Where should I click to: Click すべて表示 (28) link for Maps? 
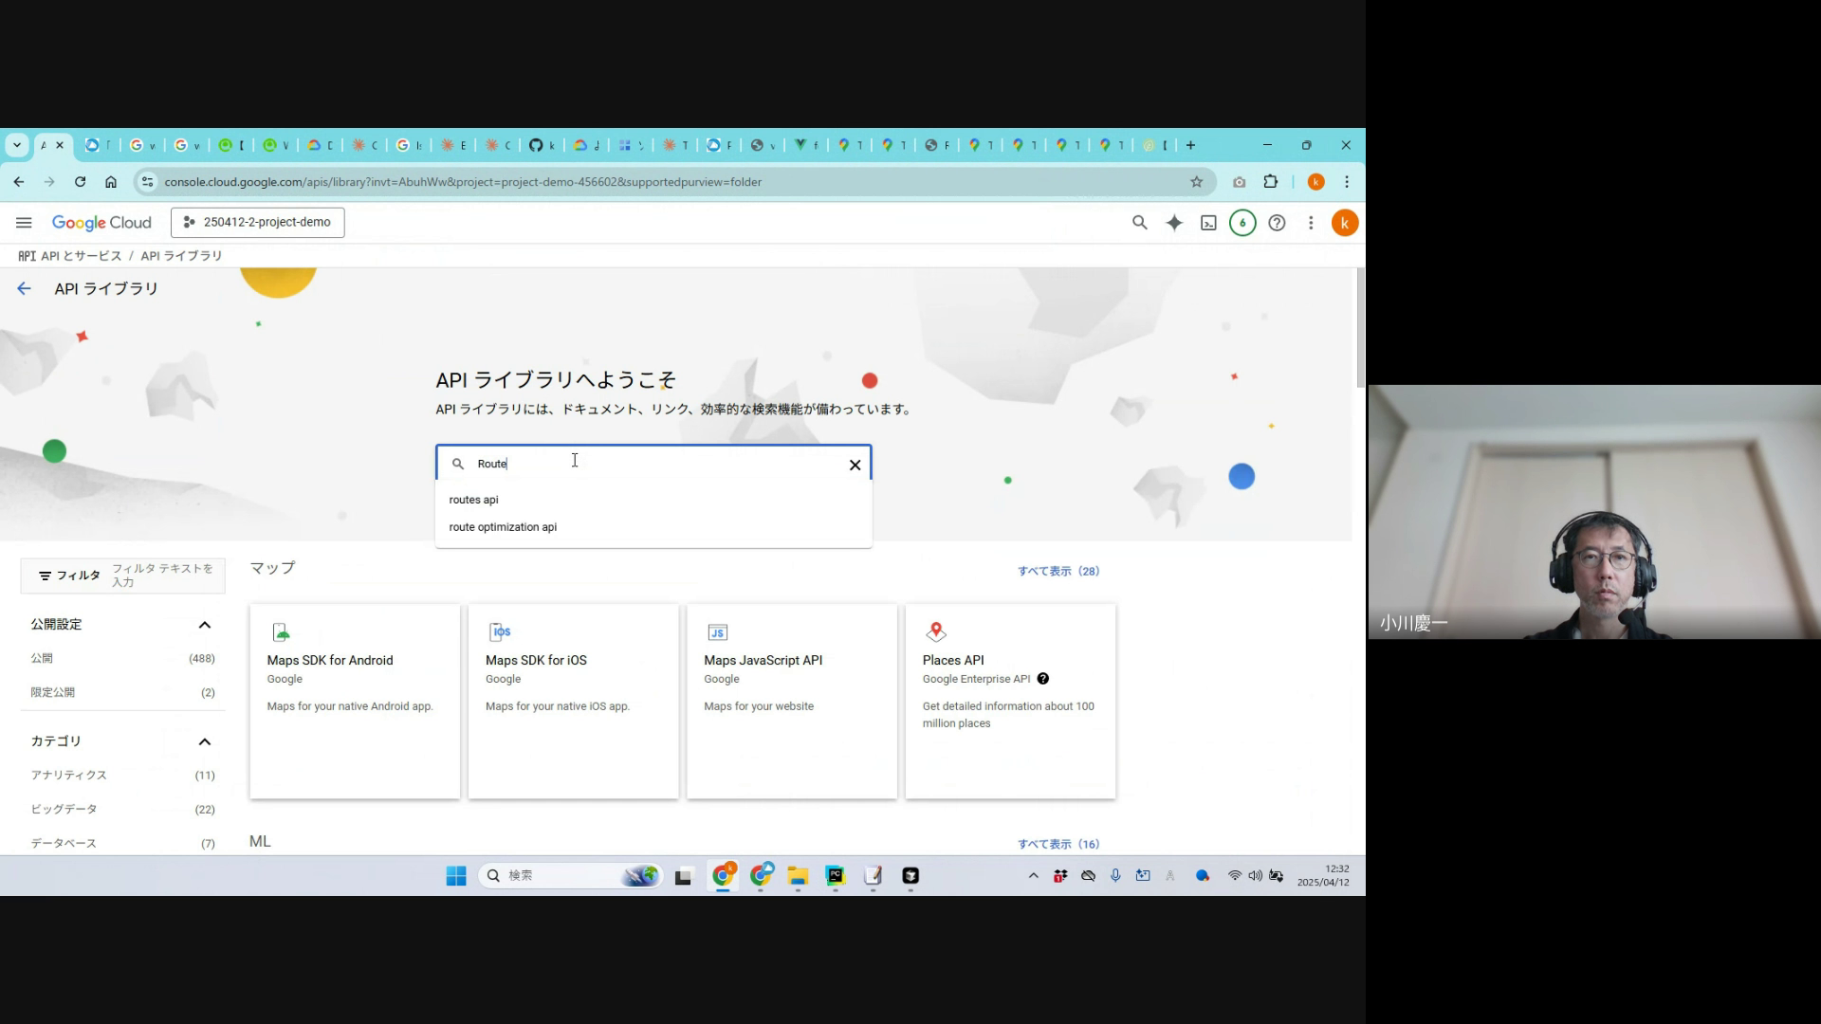(x=1058, y=571)
